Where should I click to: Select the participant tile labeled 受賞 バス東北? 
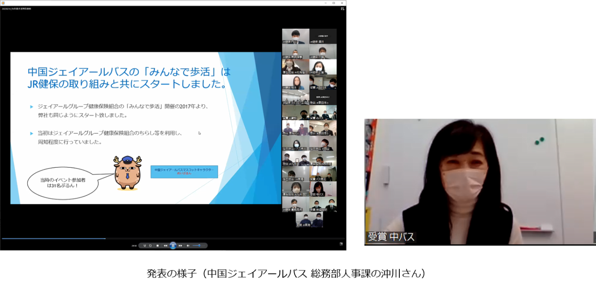click(323, 174)
